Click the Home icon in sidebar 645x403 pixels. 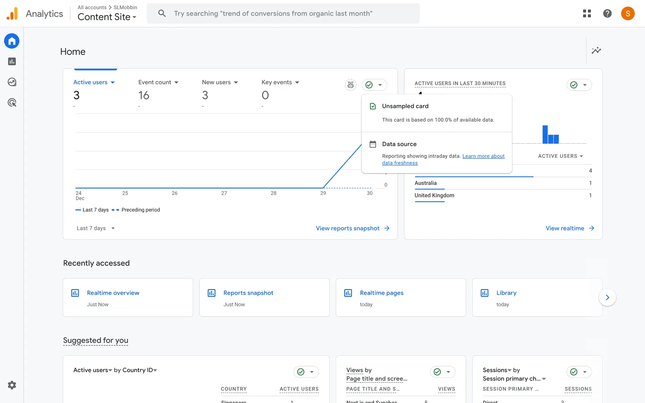[12, 41]
